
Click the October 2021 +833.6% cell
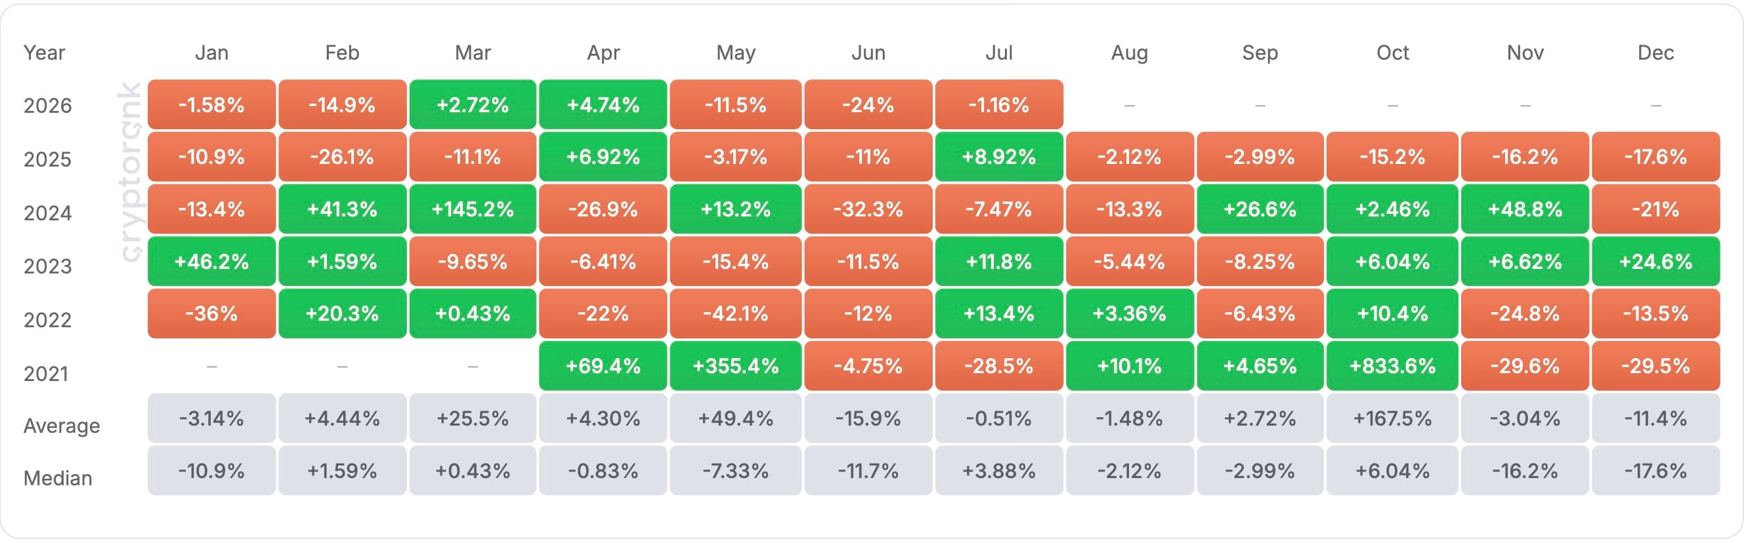(x=1392, y=367)
